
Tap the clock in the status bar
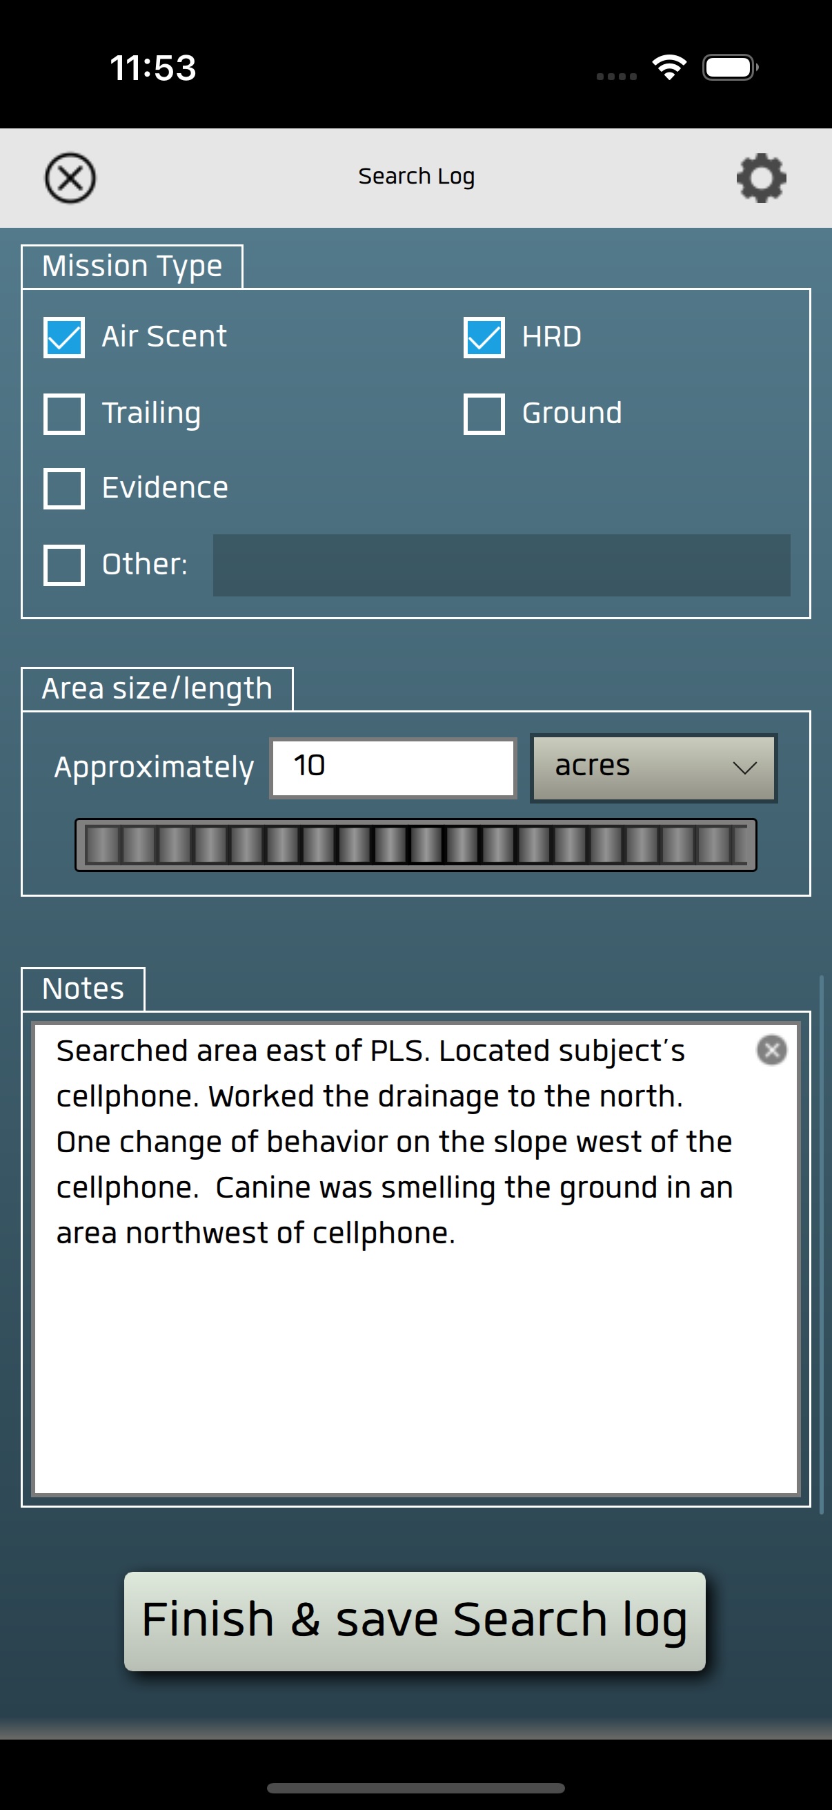click(x=153, y=68)
